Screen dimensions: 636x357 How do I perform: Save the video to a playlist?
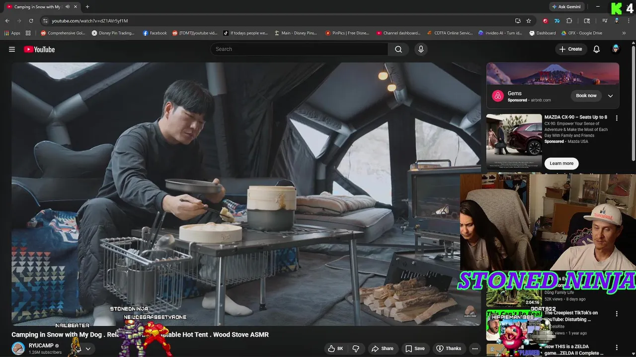click(415, 349)
